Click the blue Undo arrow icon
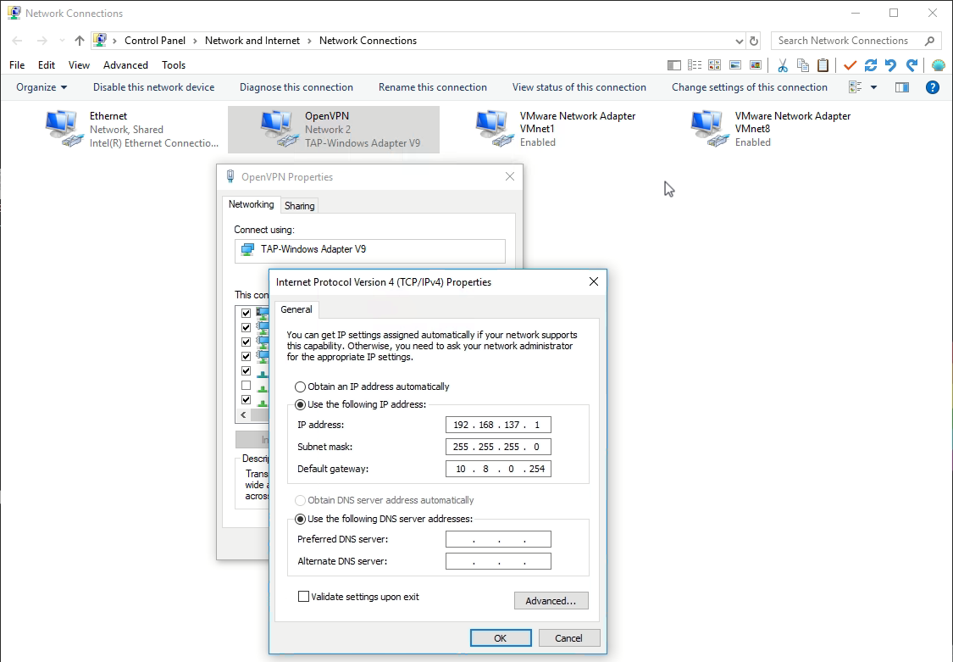 890,65
